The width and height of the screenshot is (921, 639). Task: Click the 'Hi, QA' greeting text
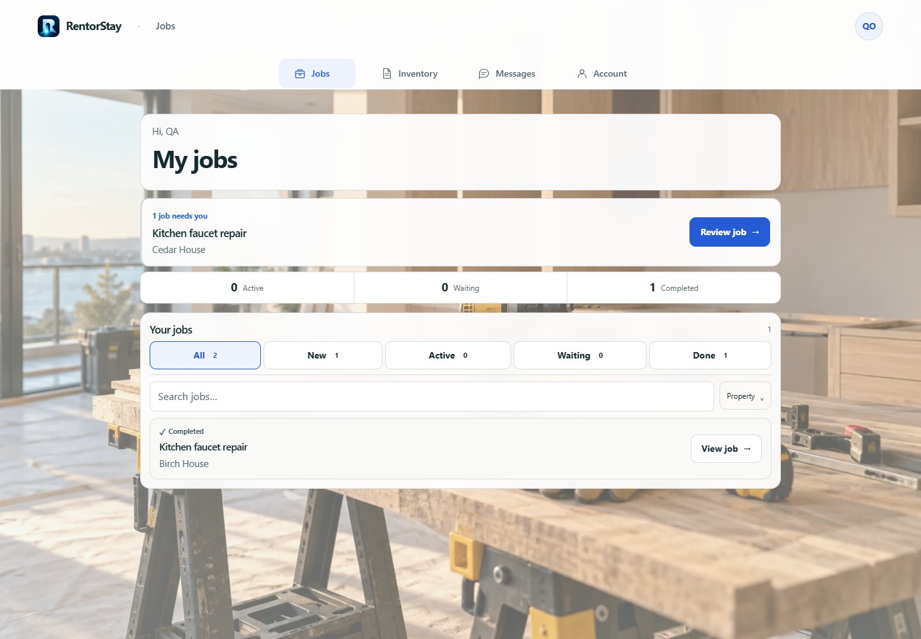(166, 132)
